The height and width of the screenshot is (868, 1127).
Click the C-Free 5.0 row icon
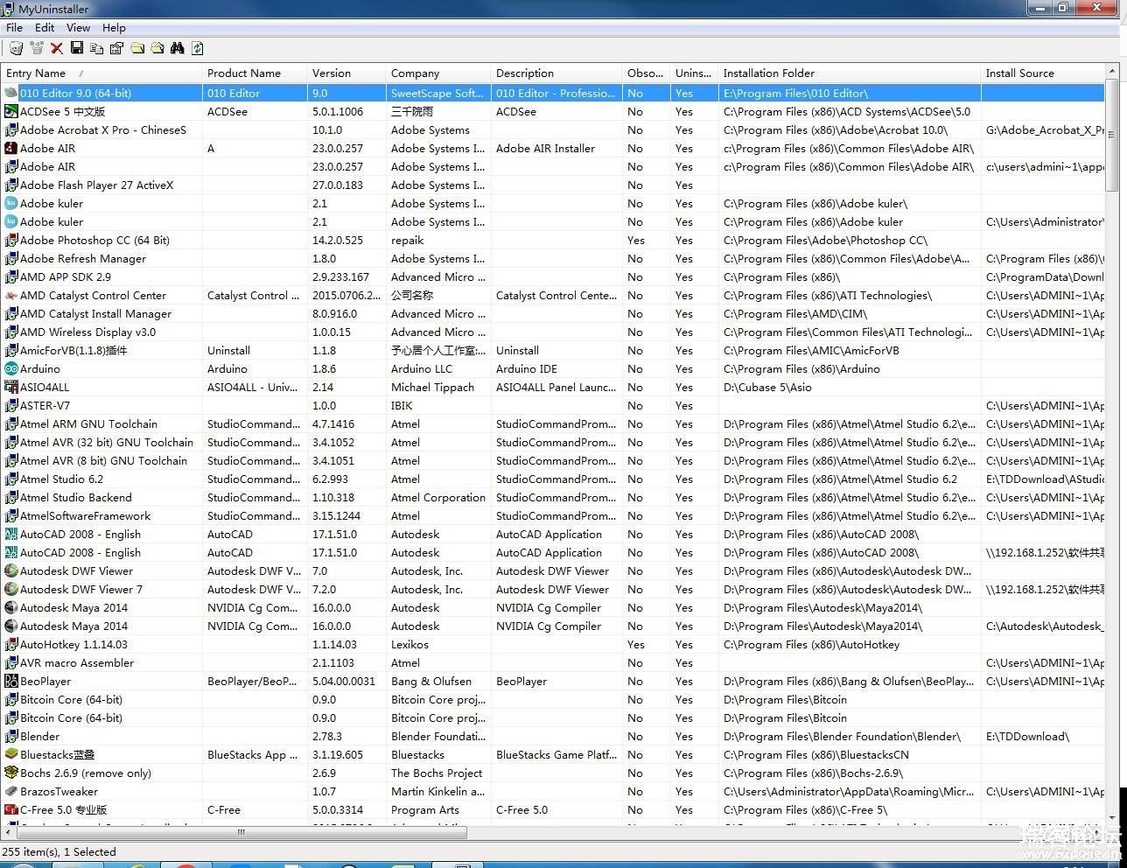pos(10,809)
